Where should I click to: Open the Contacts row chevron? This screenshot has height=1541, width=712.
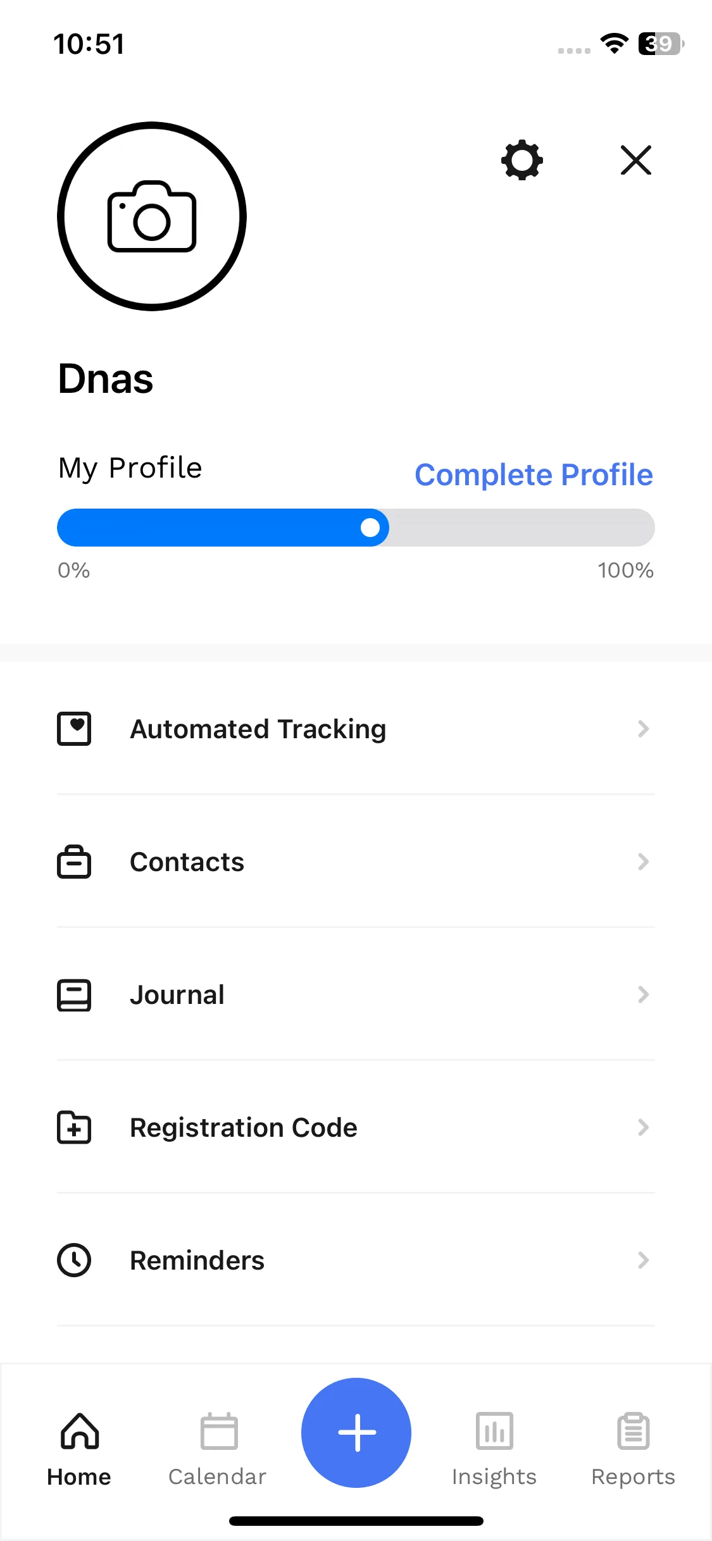coord(644,862)
